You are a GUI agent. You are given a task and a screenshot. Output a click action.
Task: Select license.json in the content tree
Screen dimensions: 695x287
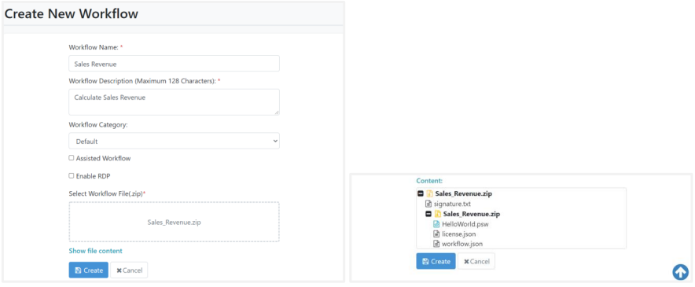[x=459, y=234]
